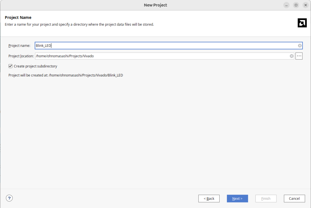This screenshot has height=208, width=311.
Task: Proceed with the Next button
Action: (x=237, y=199)
